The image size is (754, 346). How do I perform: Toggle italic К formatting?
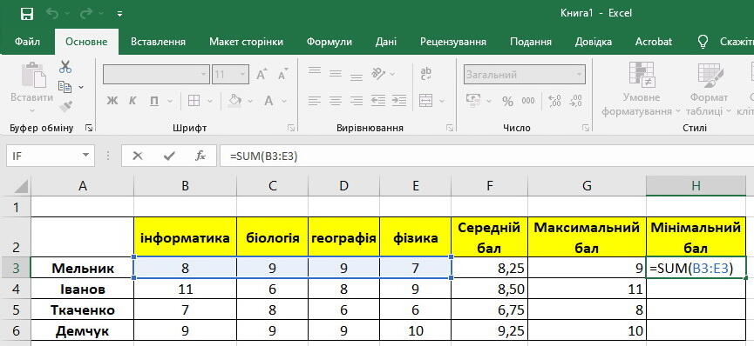point(132,100)
